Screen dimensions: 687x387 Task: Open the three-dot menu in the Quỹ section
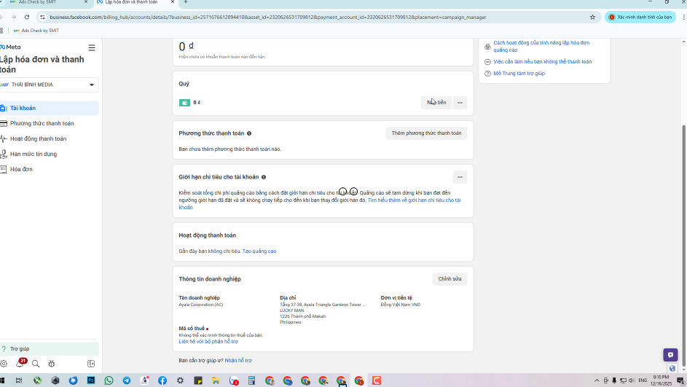(x=460, y=103)
